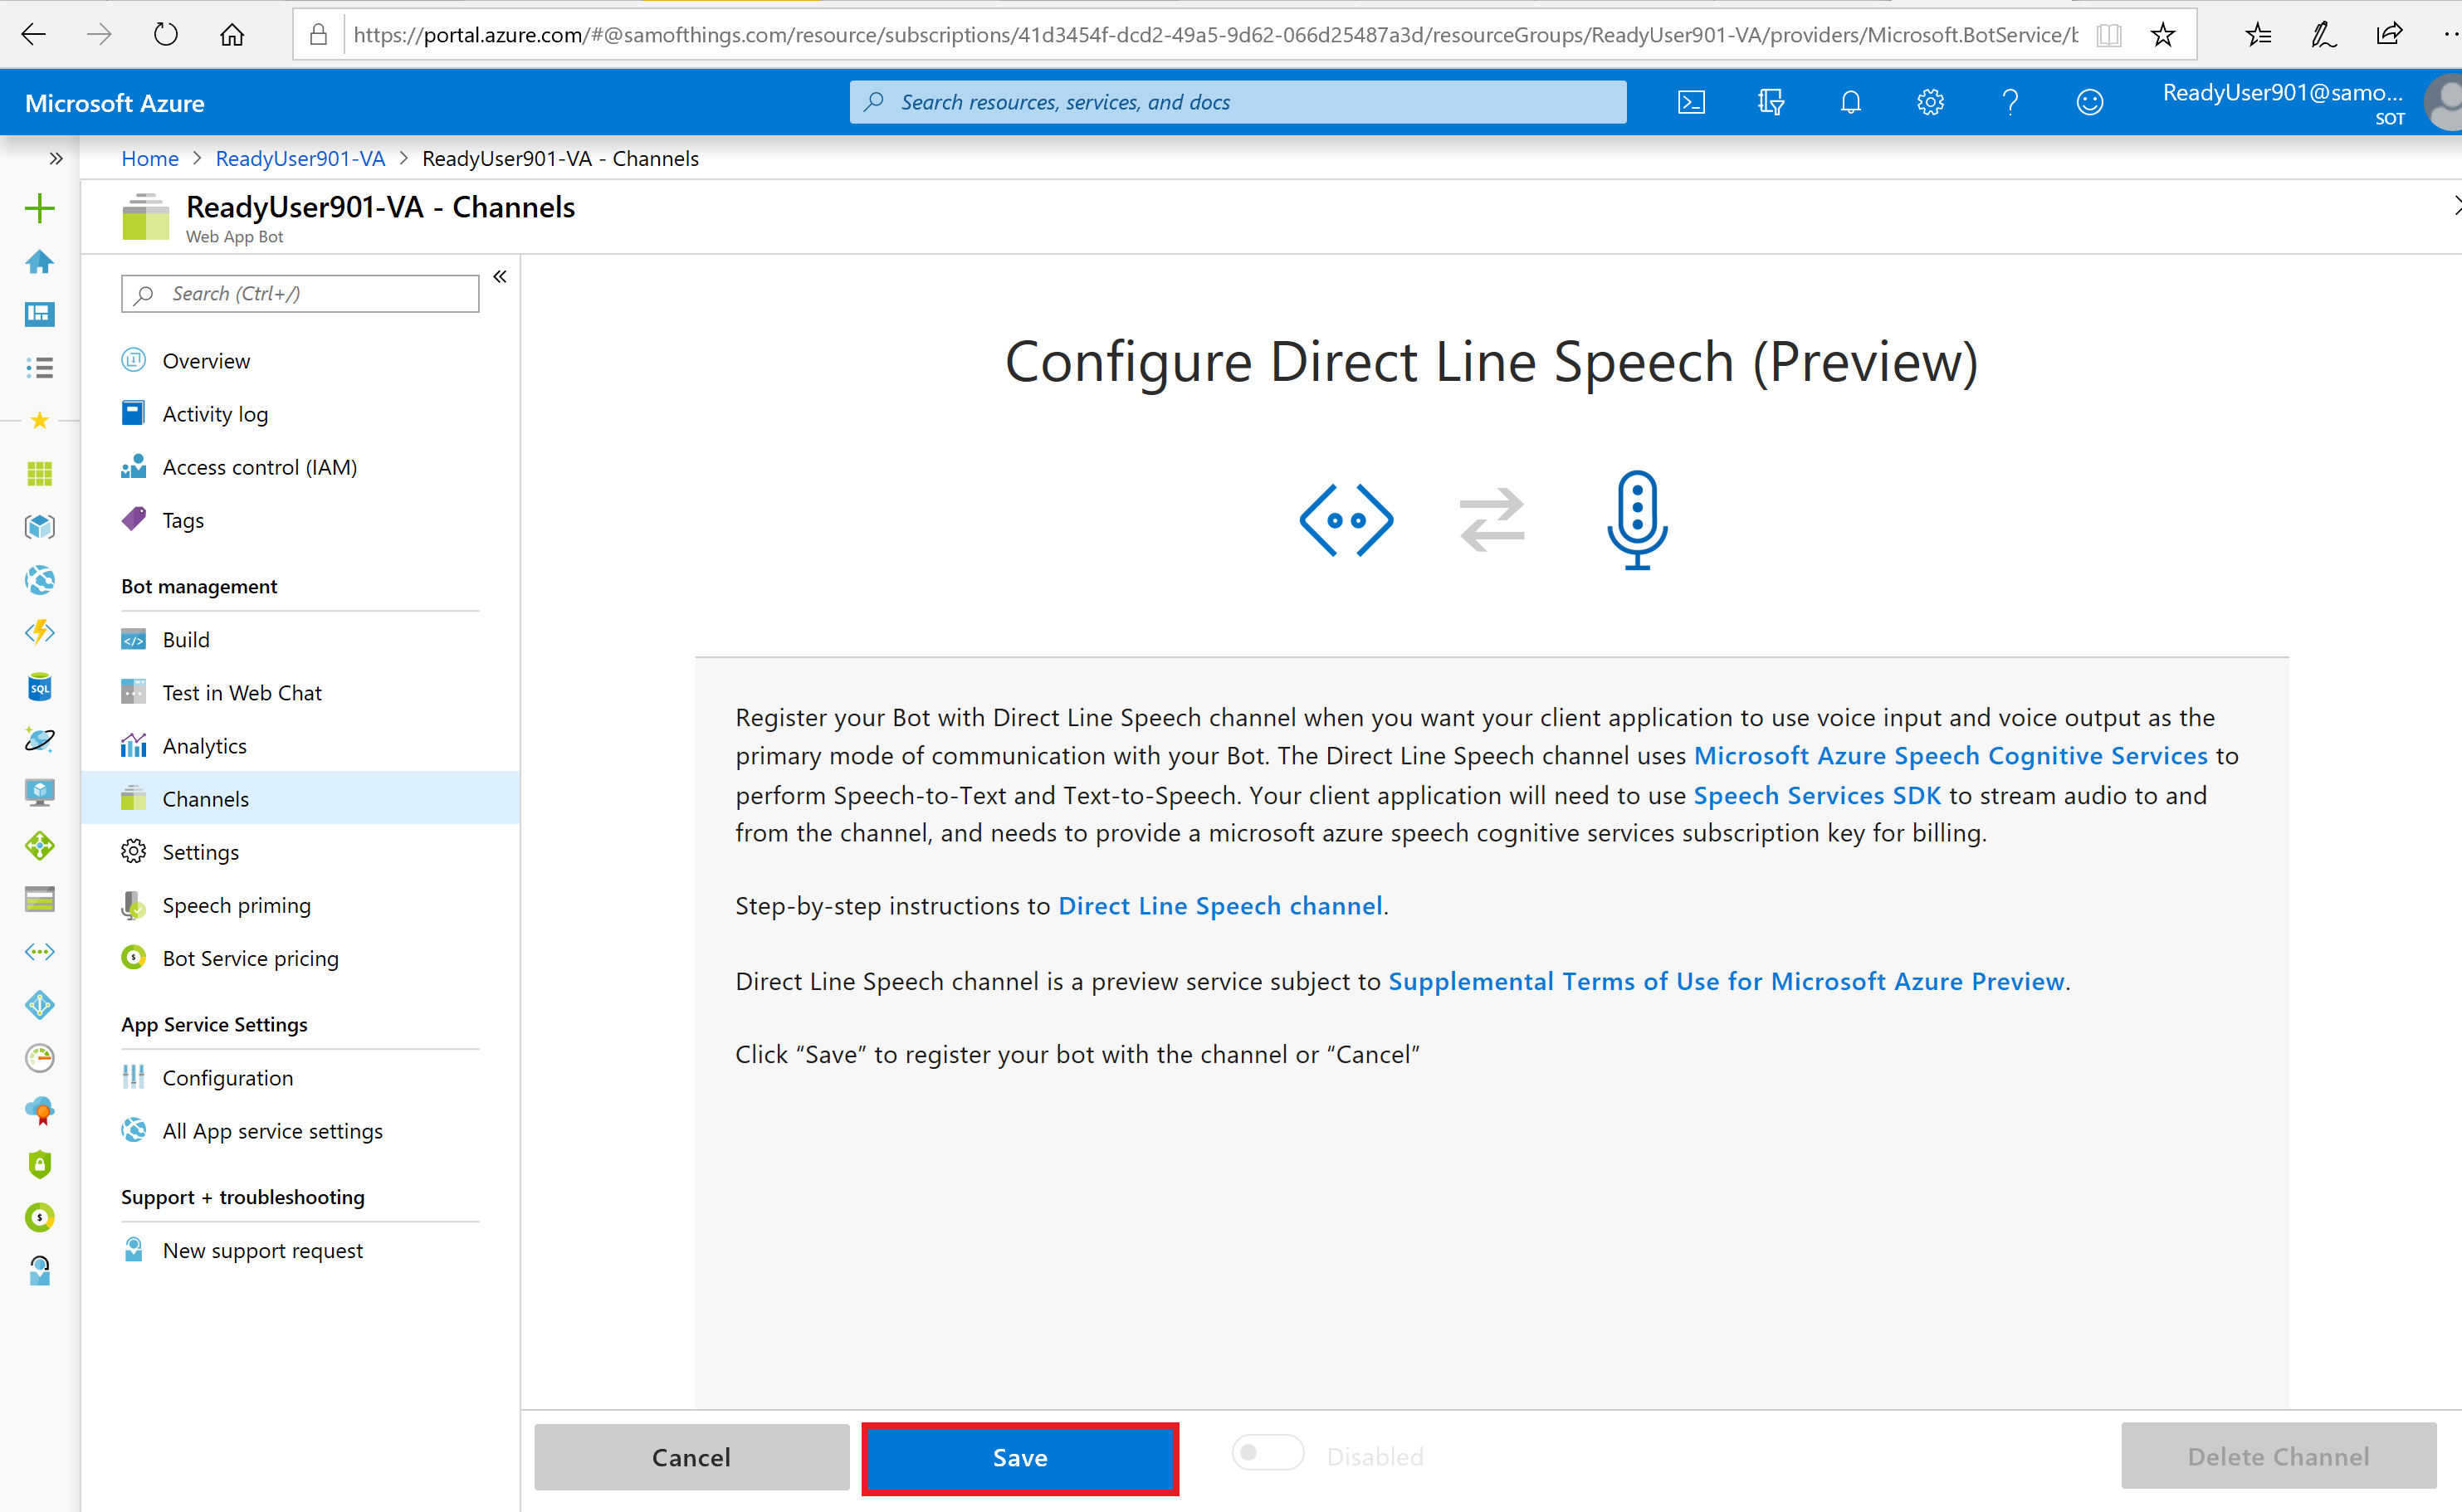Viewport: 2462px width, 1512px height.
Task: Add page to browser favorites star
Action: point(2163,35)
